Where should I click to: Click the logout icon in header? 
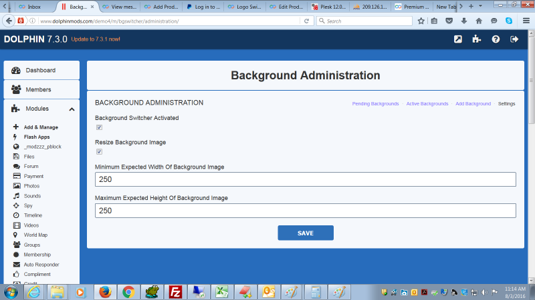click(x=514, y=39)
